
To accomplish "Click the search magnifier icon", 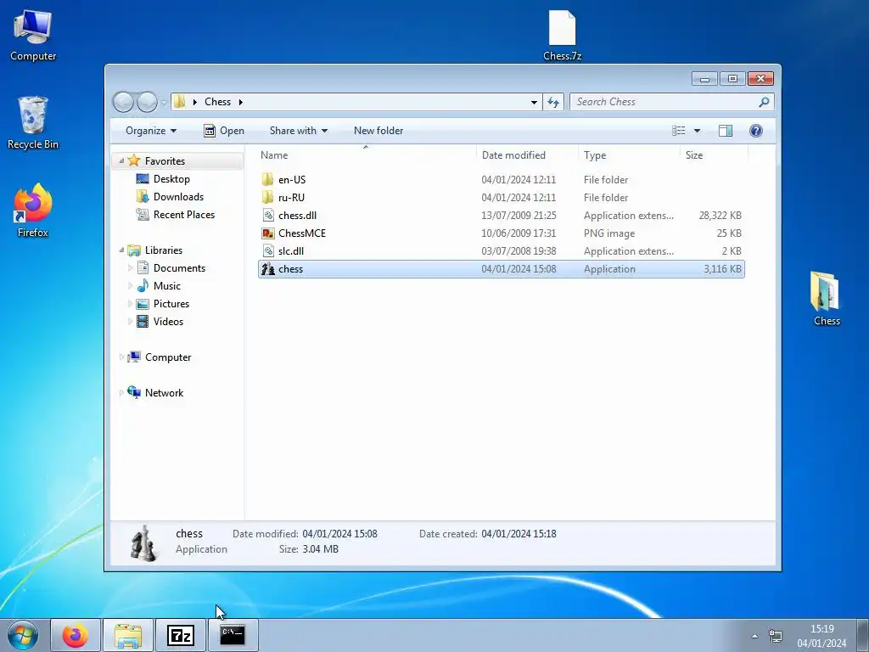I will (764, 102).
